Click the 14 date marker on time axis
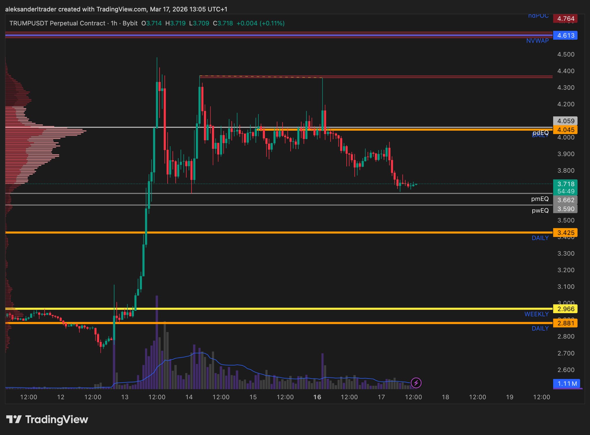 coord(189,397)
